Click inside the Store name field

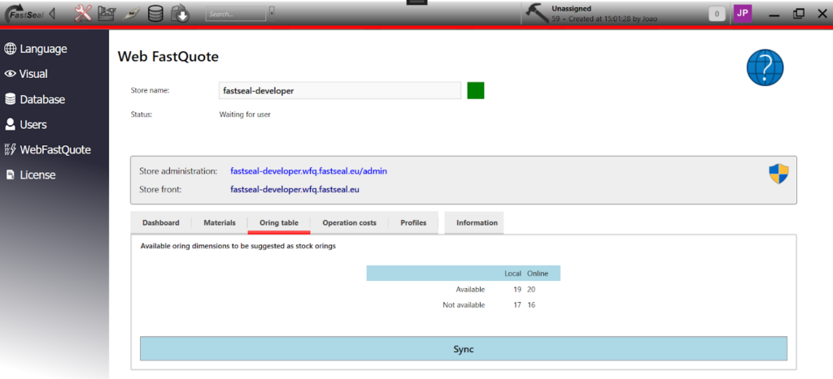tap(340, 91)
